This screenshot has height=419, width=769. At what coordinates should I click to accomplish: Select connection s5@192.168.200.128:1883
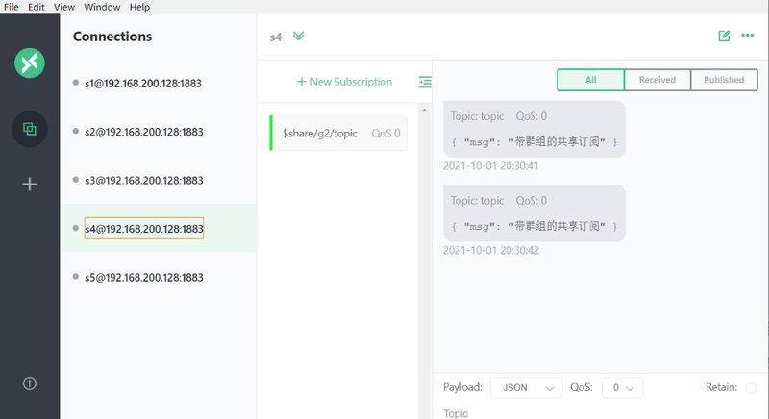point(159,278)
